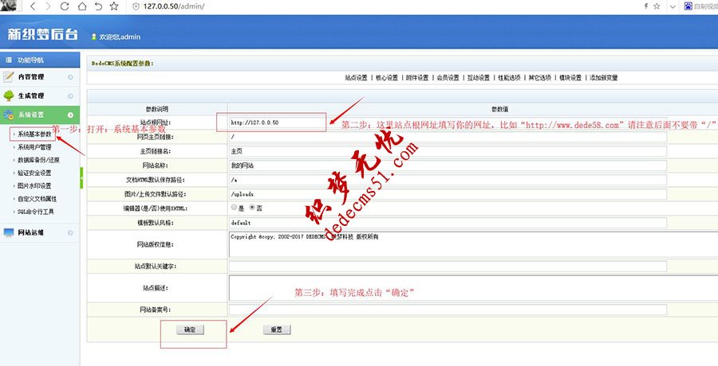This screenshot has width=718, height=366.
Task: Select 否 for 编辑器使用XHTML
Action: click(x=252, y=208)
